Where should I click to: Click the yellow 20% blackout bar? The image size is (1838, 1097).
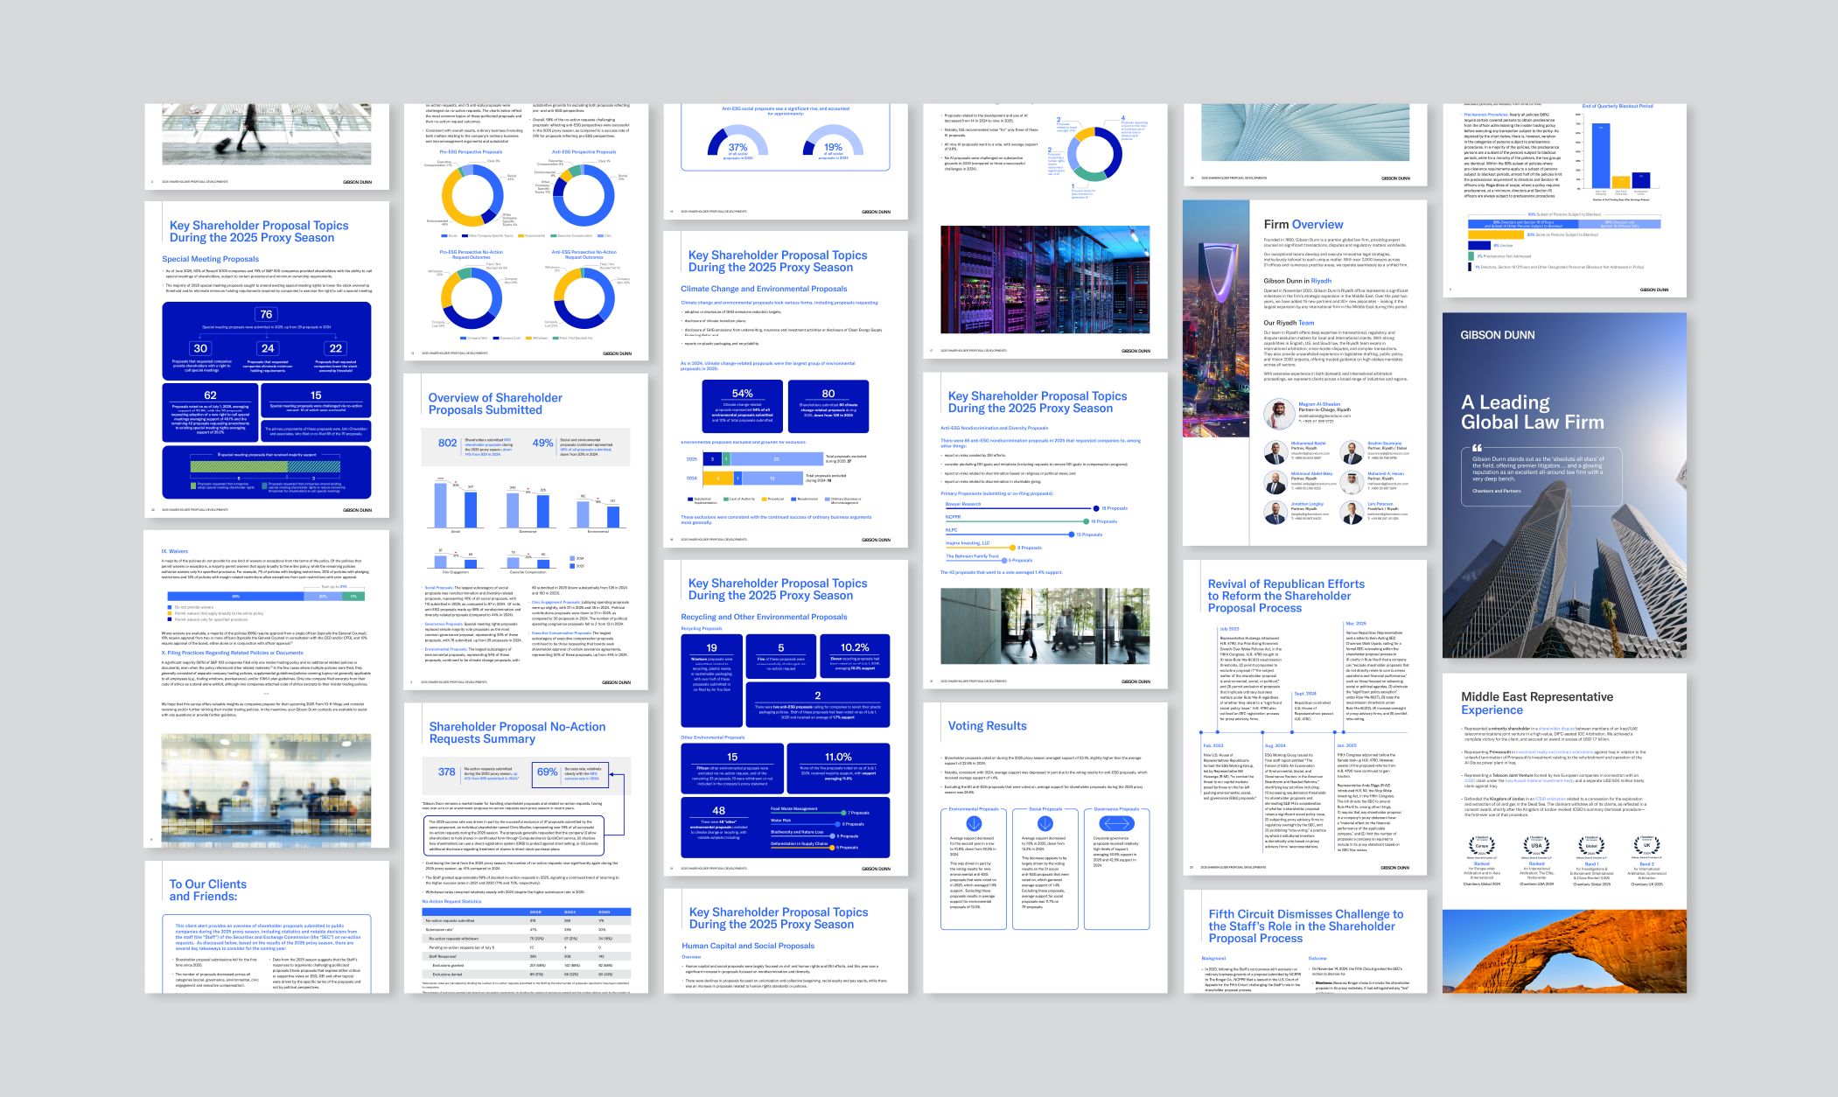click(1495, 234)
